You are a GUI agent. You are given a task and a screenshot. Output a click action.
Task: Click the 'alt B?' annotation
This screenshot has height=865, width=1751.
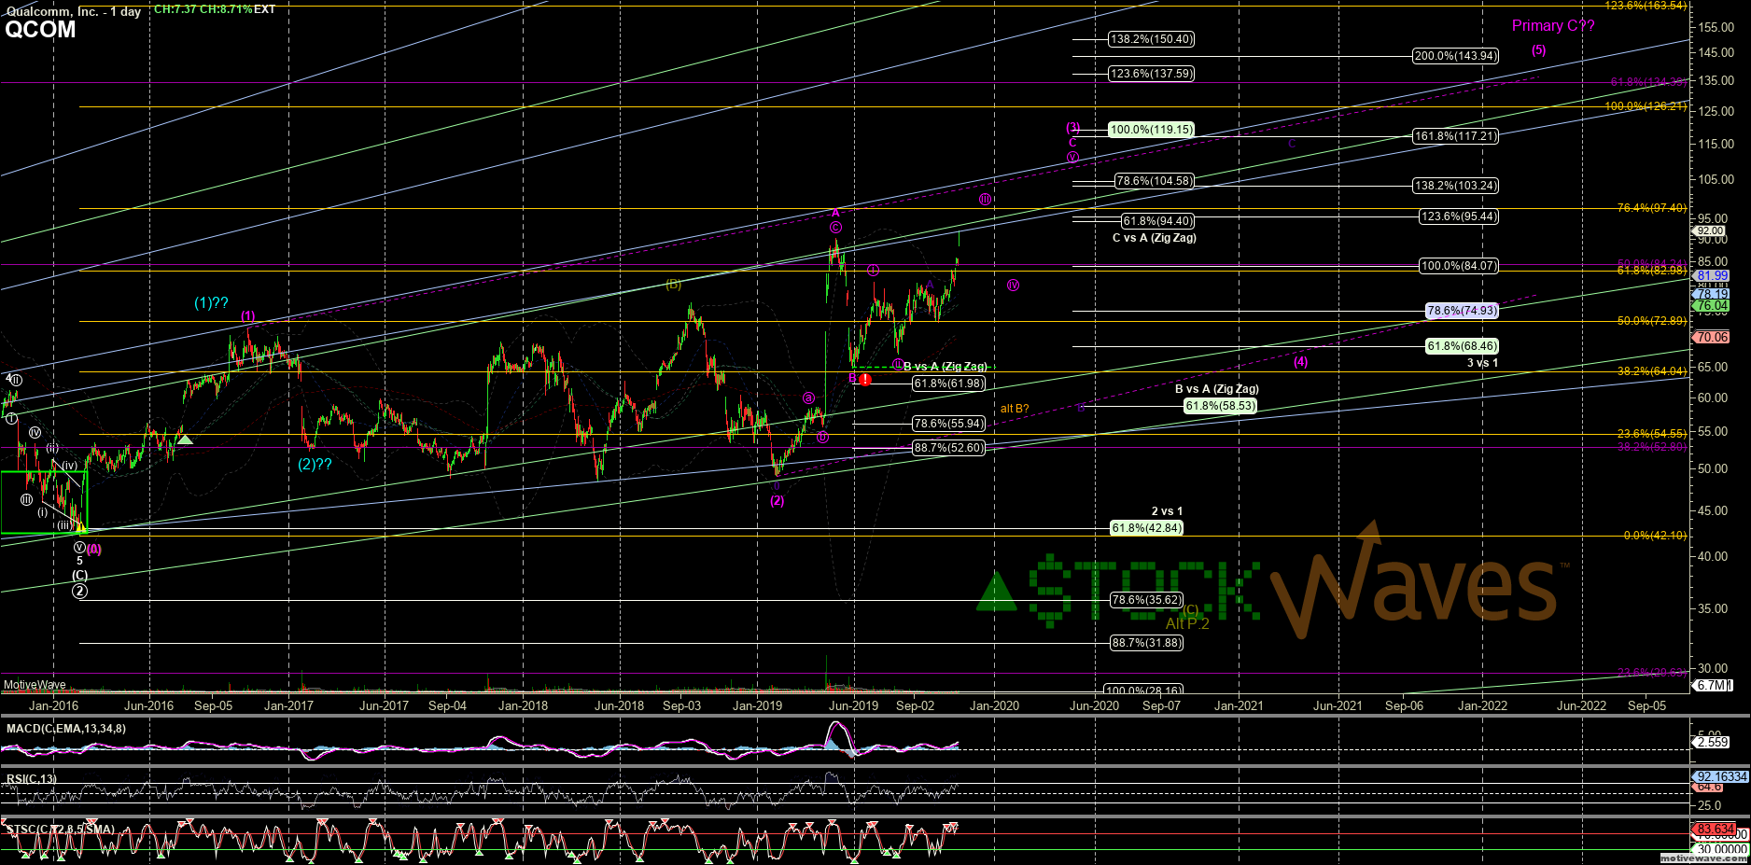tap(1015, 409)
